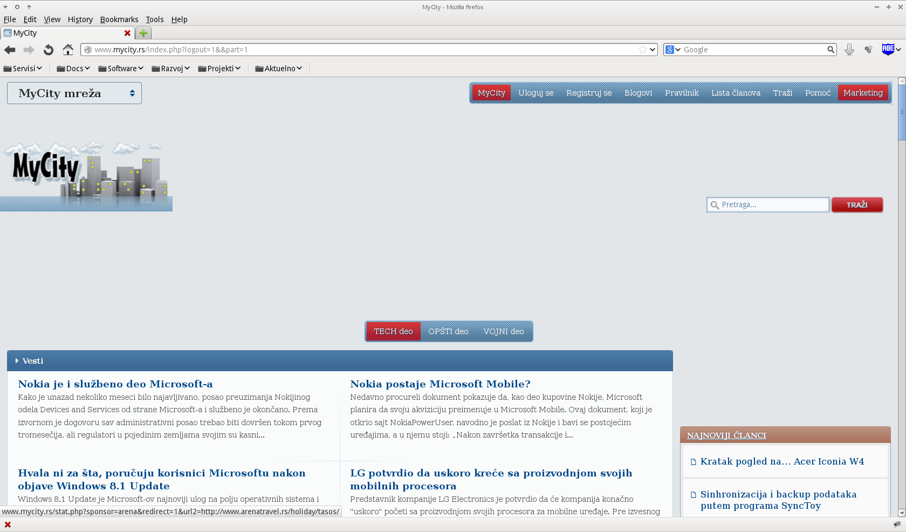Bookmark this page with the star icon
Viewport: 906px width, 532px height.
pos(643,50)
